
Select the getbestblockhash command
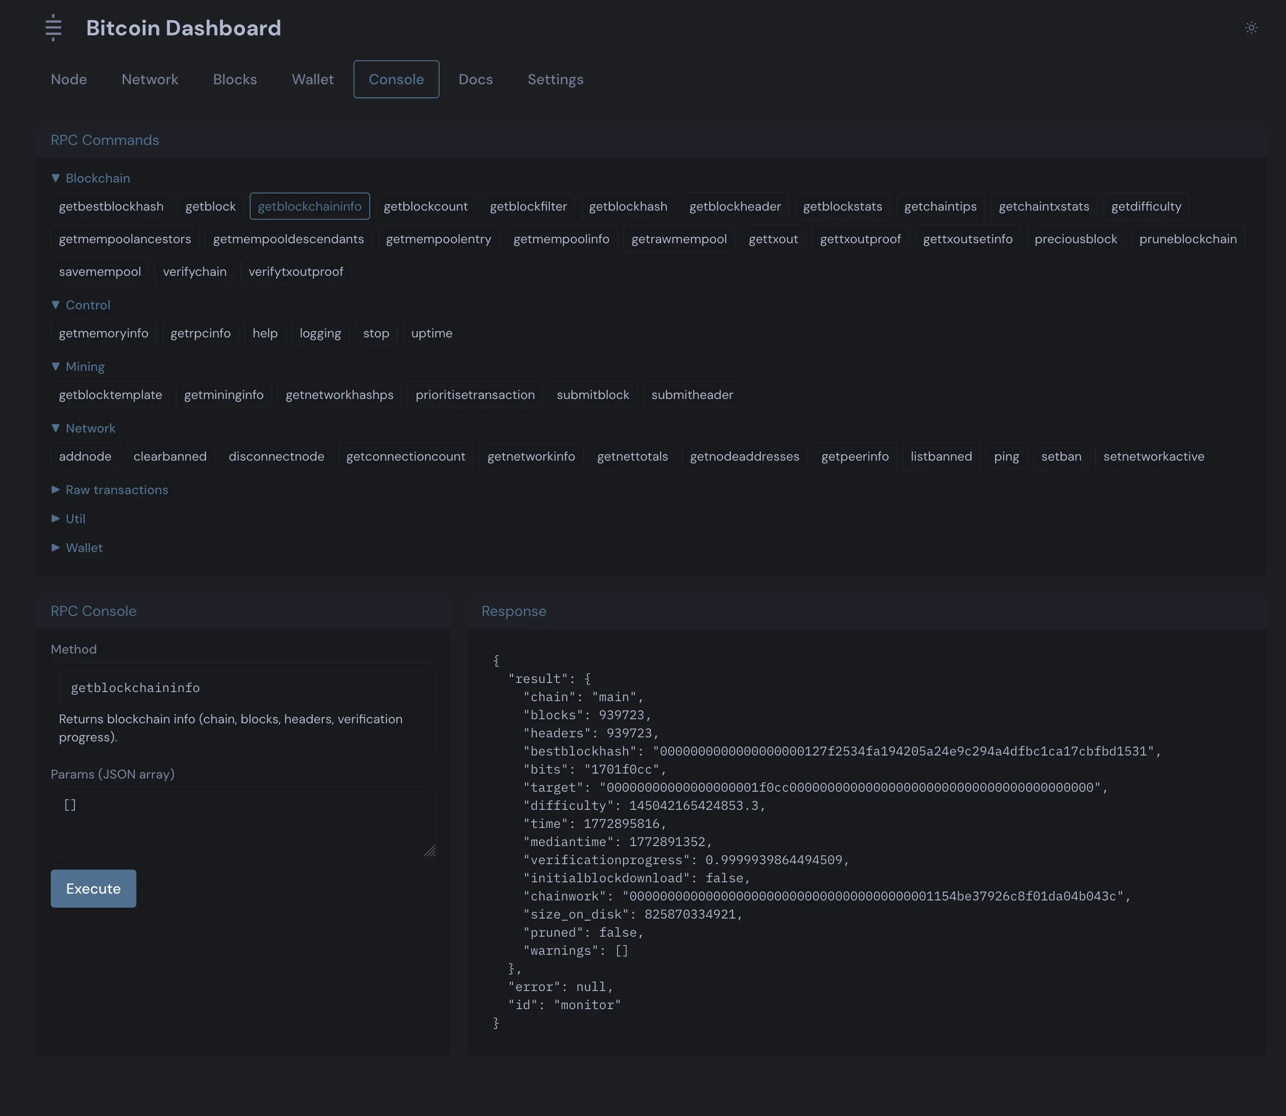tap(111, 206)
